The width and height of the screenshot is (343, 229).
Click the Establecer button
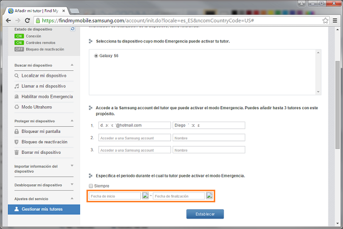click(x=205, y=214)
